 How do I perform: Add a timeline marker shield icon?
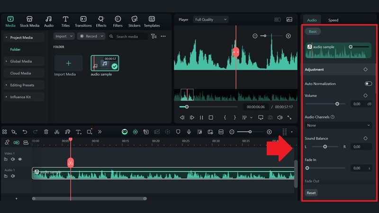click(178, 132)
